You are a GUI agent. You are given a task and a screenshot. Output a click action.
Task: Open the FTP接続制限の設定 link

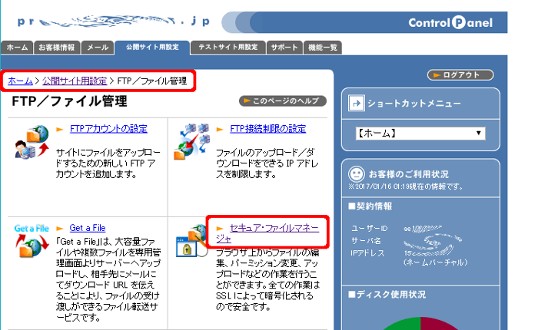[x=267, y=129]
